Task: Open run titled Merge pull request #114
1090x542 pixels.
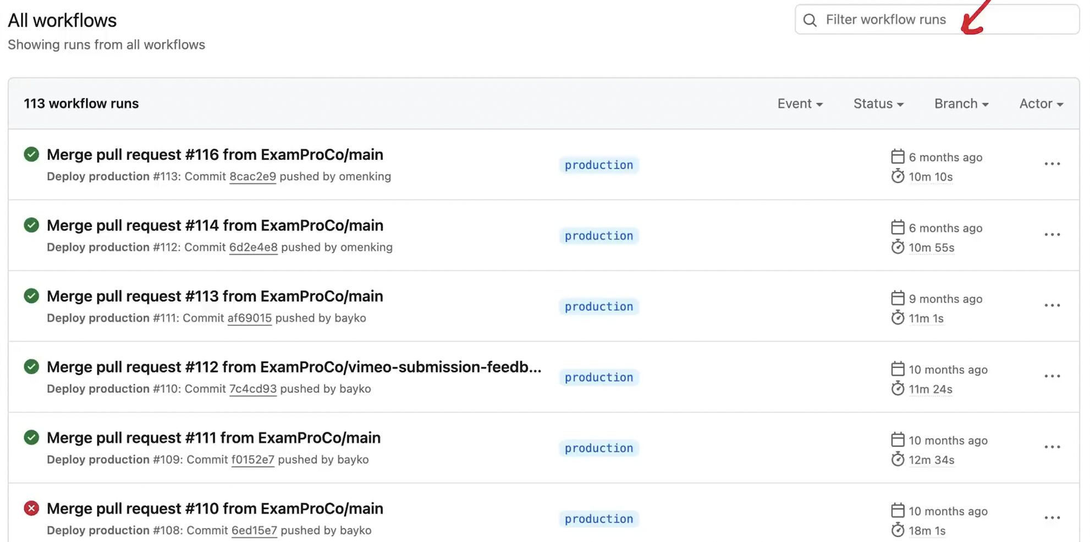Action: coord(215,225)
